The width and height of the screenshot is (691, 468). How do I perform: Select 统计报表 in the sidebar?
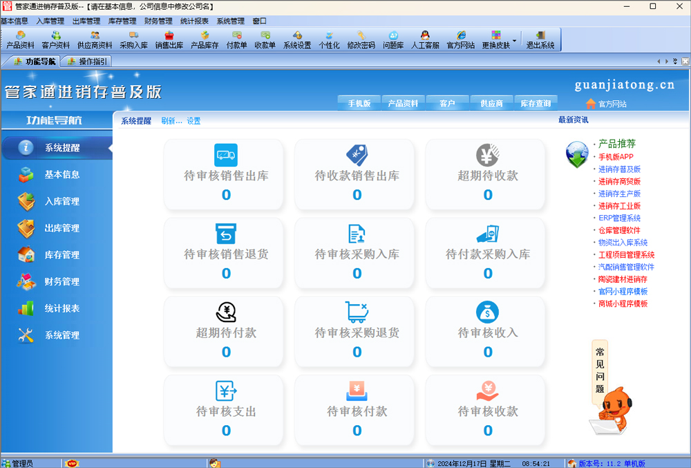point(57,308)
